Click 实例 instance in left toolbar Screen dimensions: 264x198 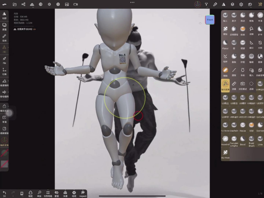point(4,38)
